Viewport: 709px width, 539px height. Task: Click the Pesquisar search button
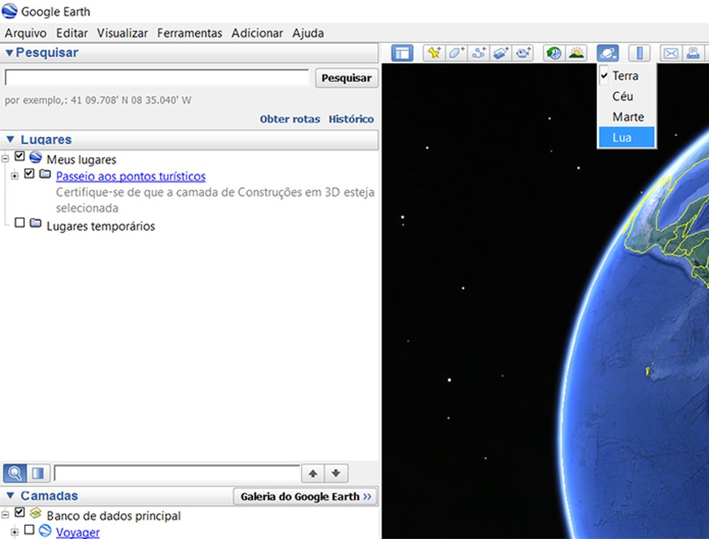pyautogui.click(x=347, y=78)
